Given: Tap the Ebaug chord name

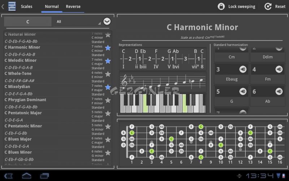Looking at the screenshot, I should pos(232,79).
